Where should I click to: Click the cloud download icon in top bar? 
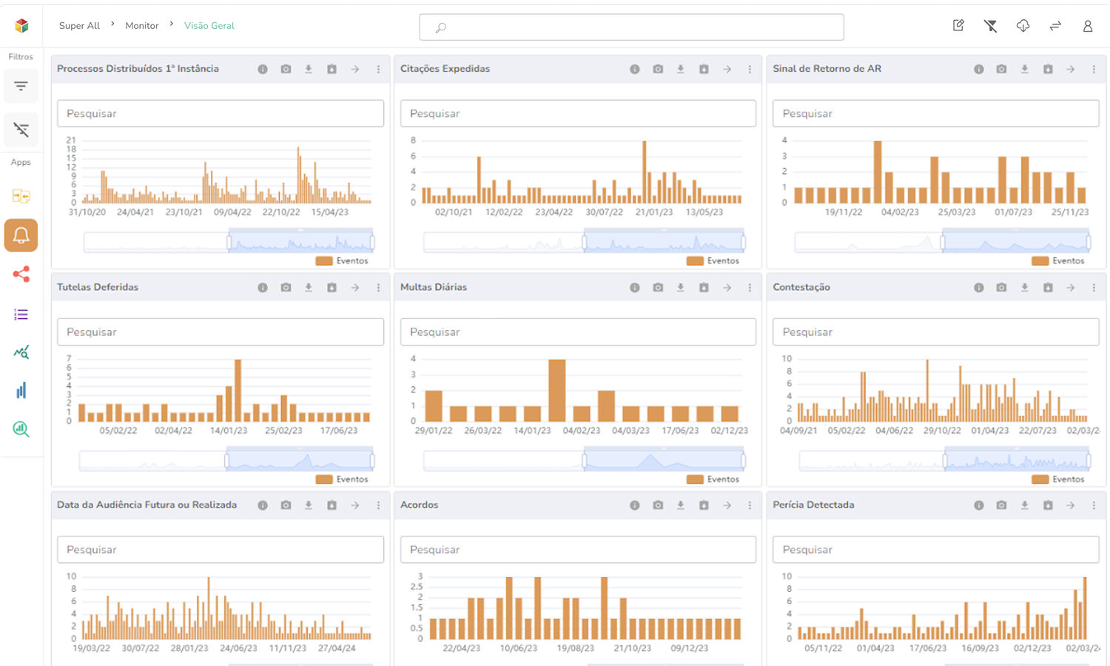click(1023, 26)
